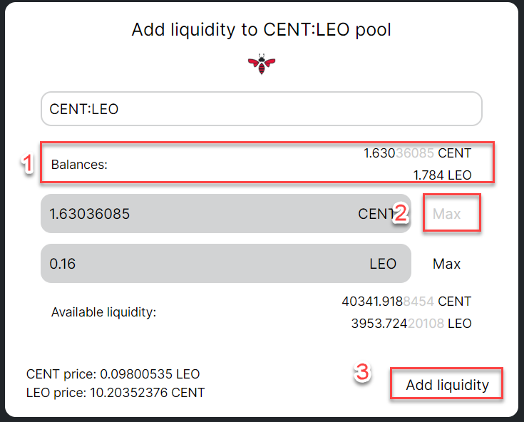Click the Add liquidity button

(447, 385)
